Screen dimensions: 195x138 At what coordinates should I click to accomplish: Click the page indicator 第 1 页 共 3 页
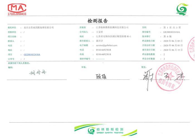click(172, 28)
